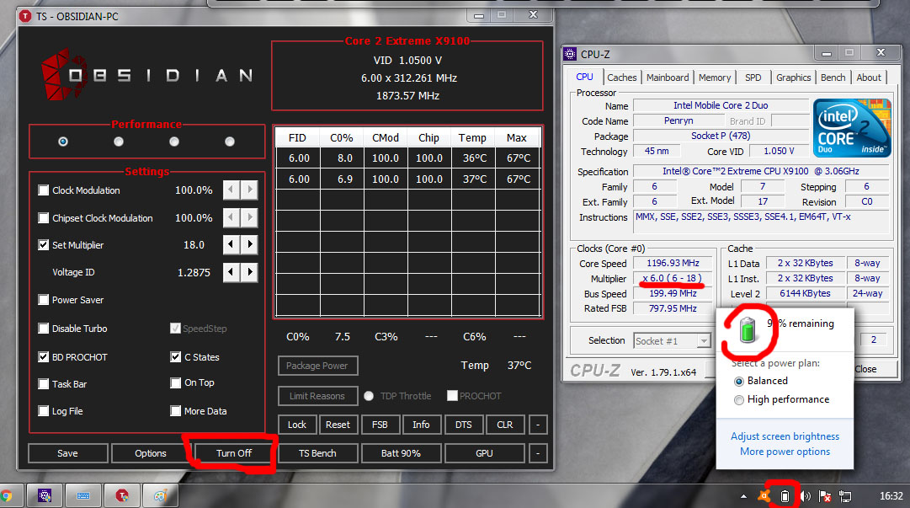Enable the More Data checkbox

[176, 411]
